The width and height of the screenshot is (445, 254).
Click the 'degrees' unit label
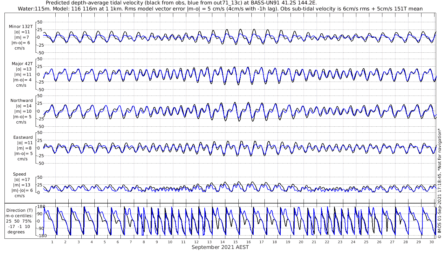[x=17, y=232]
